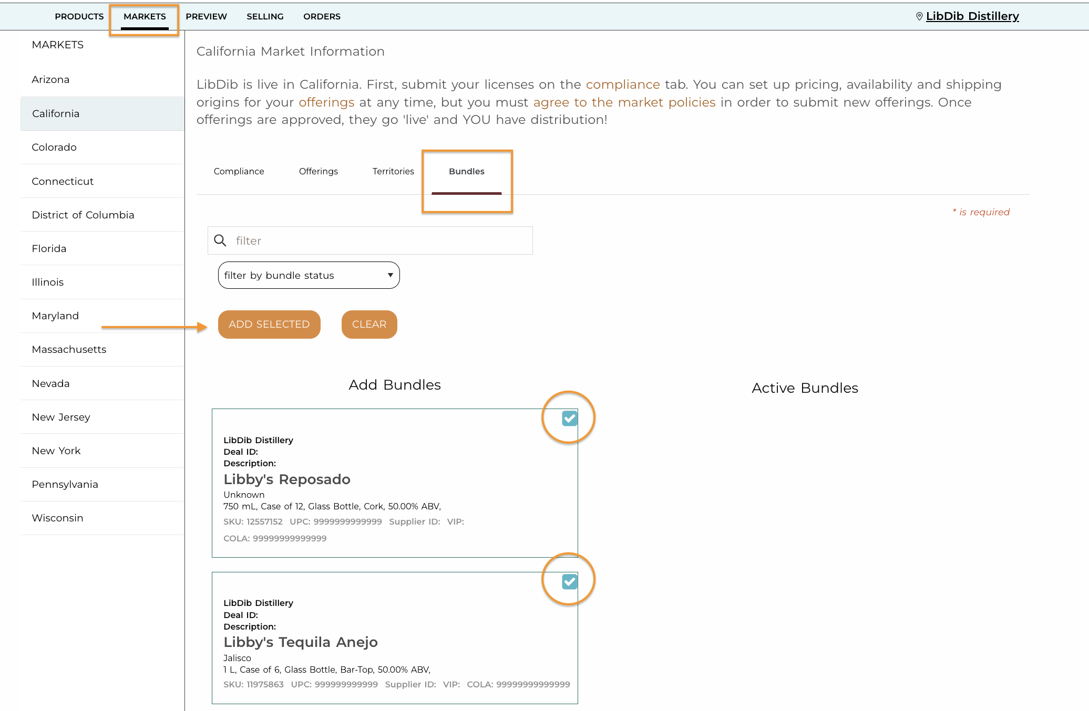Image resolution: width=1089 pixels, height=711 pixels.
Task: Uncheck the Libby's Tequila Anejo bundle checkbox
Action: (570, 581)
